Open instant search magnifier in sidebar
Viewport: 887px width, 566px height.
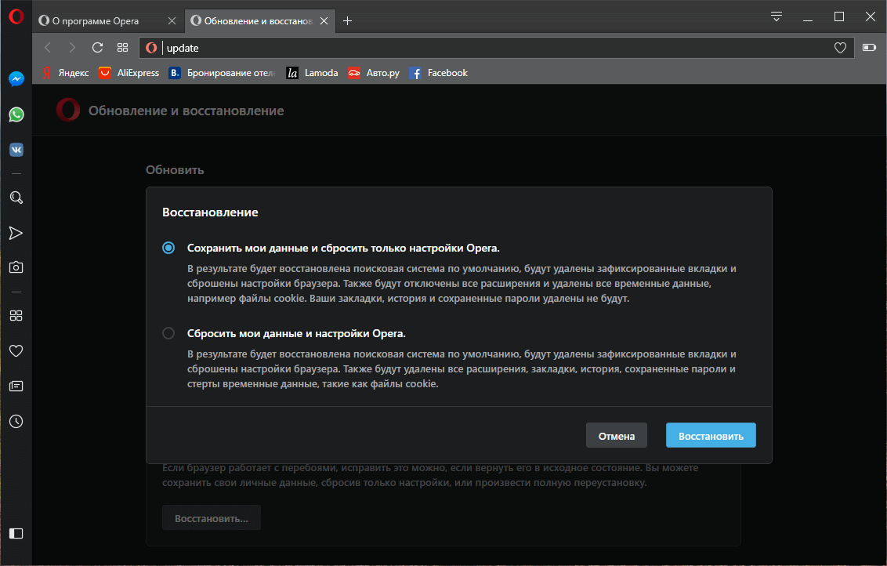click(x=16, y=198)
